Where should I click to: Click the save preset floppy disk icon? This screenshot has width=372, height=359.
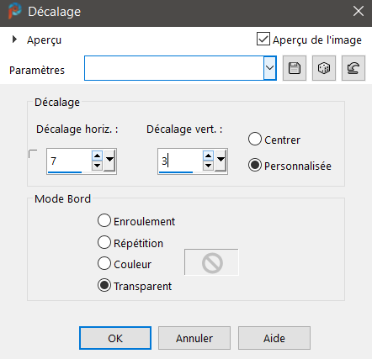(295, 68)
